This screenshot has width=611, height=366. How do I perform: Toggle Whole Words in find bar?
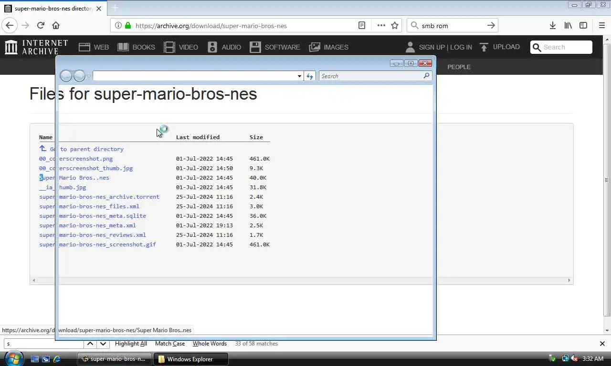[x=210, y=344]
